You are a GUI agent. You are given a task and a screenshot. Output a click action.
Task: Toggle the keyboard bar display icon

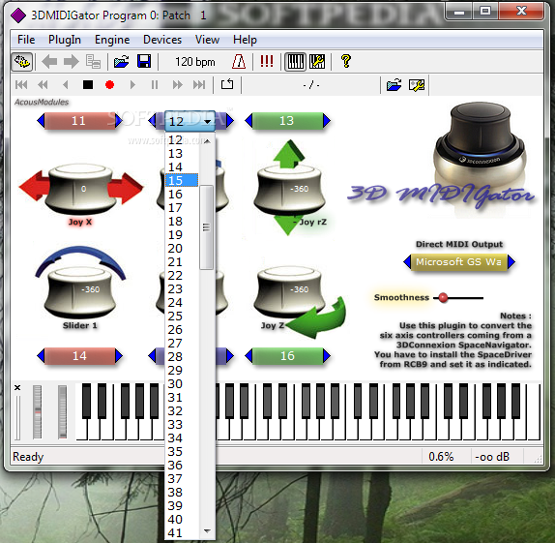[x=295, y=62]
